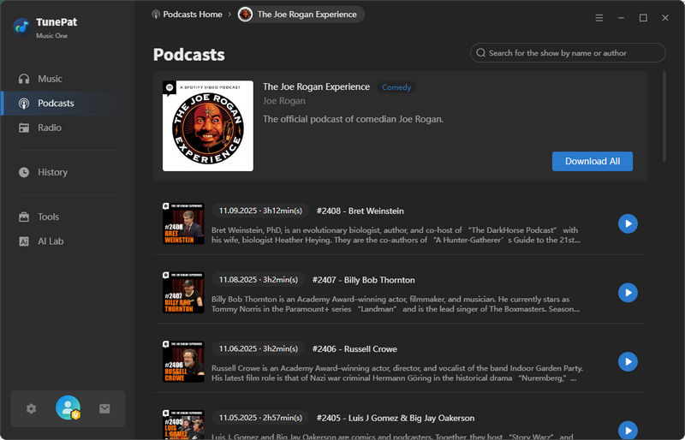Click the Billy Bob Thornton episode description

coord(396,304)
